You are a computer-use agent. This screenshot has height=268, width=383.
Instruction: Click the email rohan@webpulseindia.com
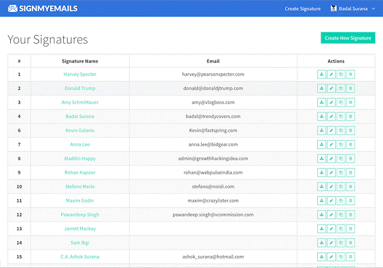click(x=213, y=172)
